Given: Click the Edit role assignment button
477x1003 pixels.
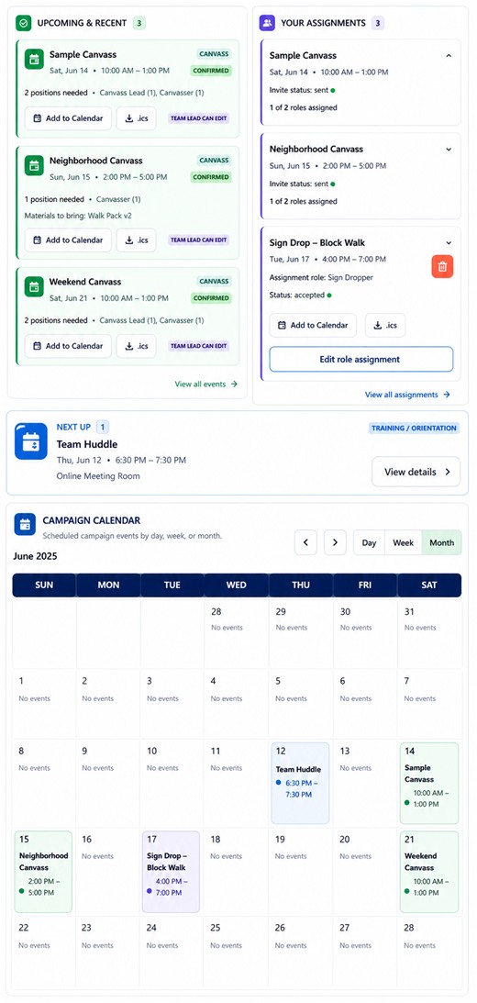Looking at the screenshot, I should click(x=361, y=360).
